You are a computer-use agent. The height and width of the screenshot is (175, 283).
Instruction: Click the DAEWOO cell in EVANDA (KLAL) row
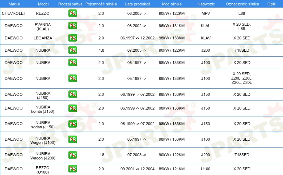pyautogui.click(x=14, y=26)
